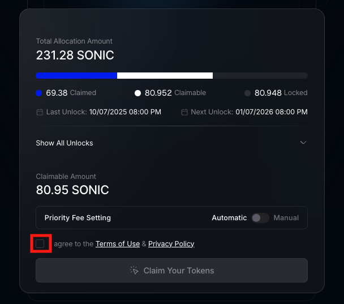Viewport: 344px width, 304px height.
Task: Select the Manual priority fee label
Action: (286, 218)
